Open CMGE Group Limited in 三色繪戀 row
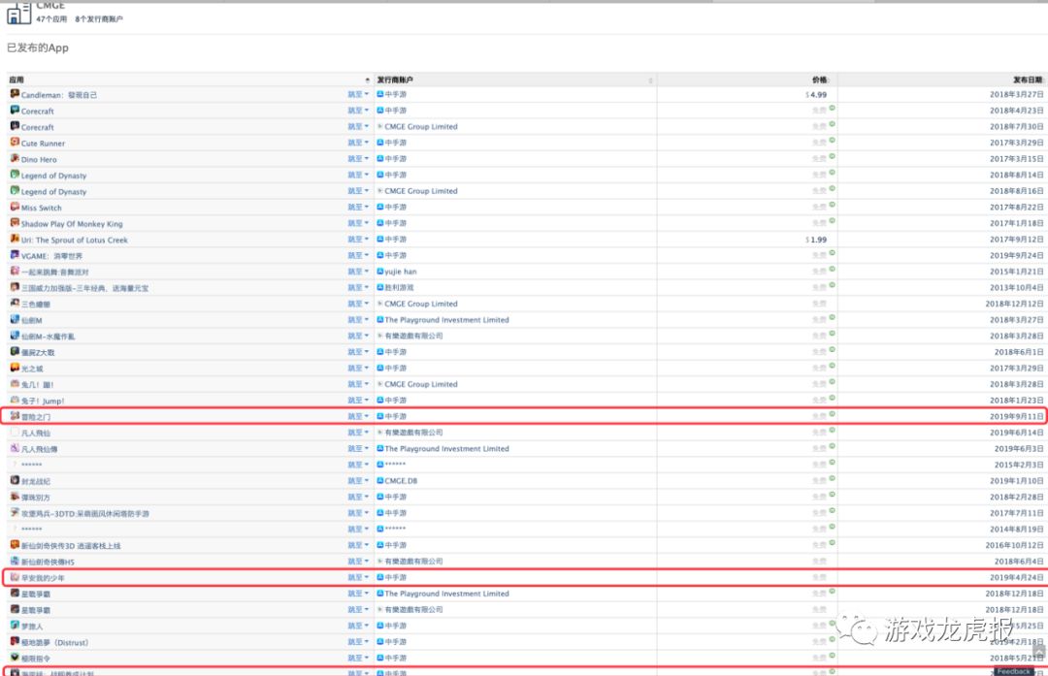Screen dimensions: 1048x676 pos(421,304)
